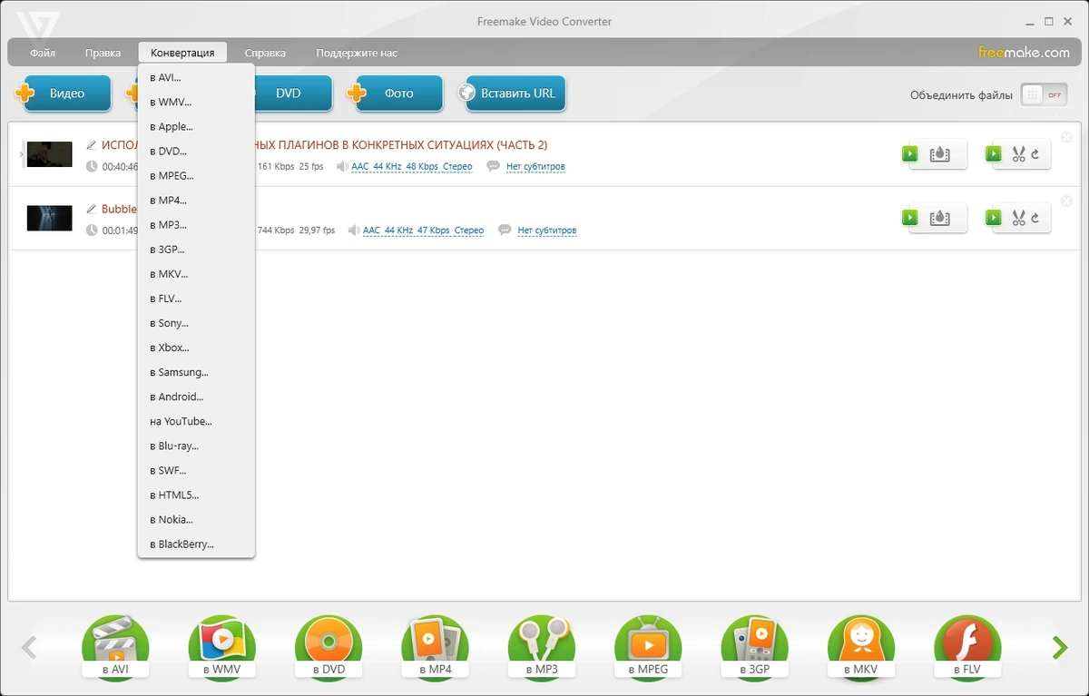Viewport: 1089px width, 696px height.
Task: Open the Файл menu
Action: 43,53
